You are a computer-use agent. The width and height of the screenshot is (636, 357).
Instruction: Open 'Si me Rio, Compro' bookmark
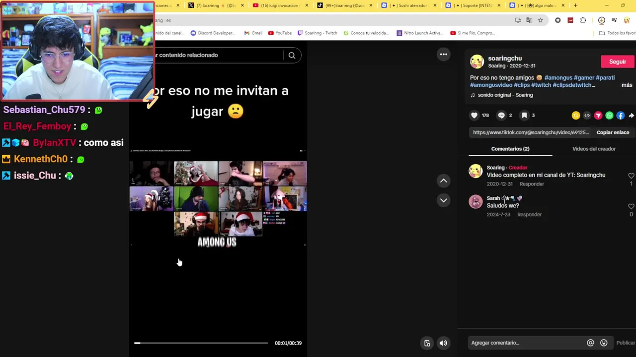(x=473, y=33)
